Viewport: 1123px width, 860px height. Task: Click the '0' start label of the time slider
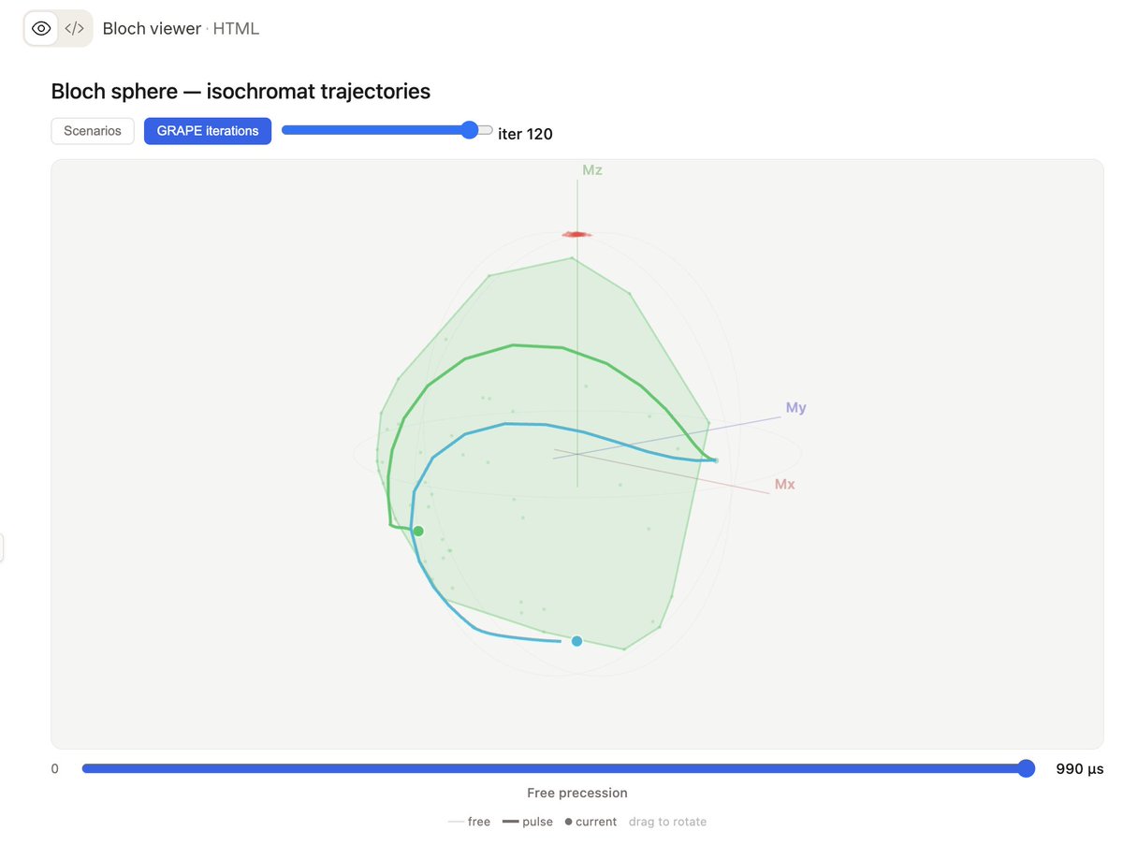pyautogui.click(x=55, y=769)
